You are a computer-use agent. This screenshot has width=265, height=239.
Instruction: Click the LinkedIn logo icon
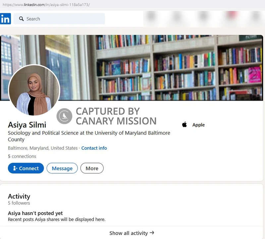tap(5, 19)
